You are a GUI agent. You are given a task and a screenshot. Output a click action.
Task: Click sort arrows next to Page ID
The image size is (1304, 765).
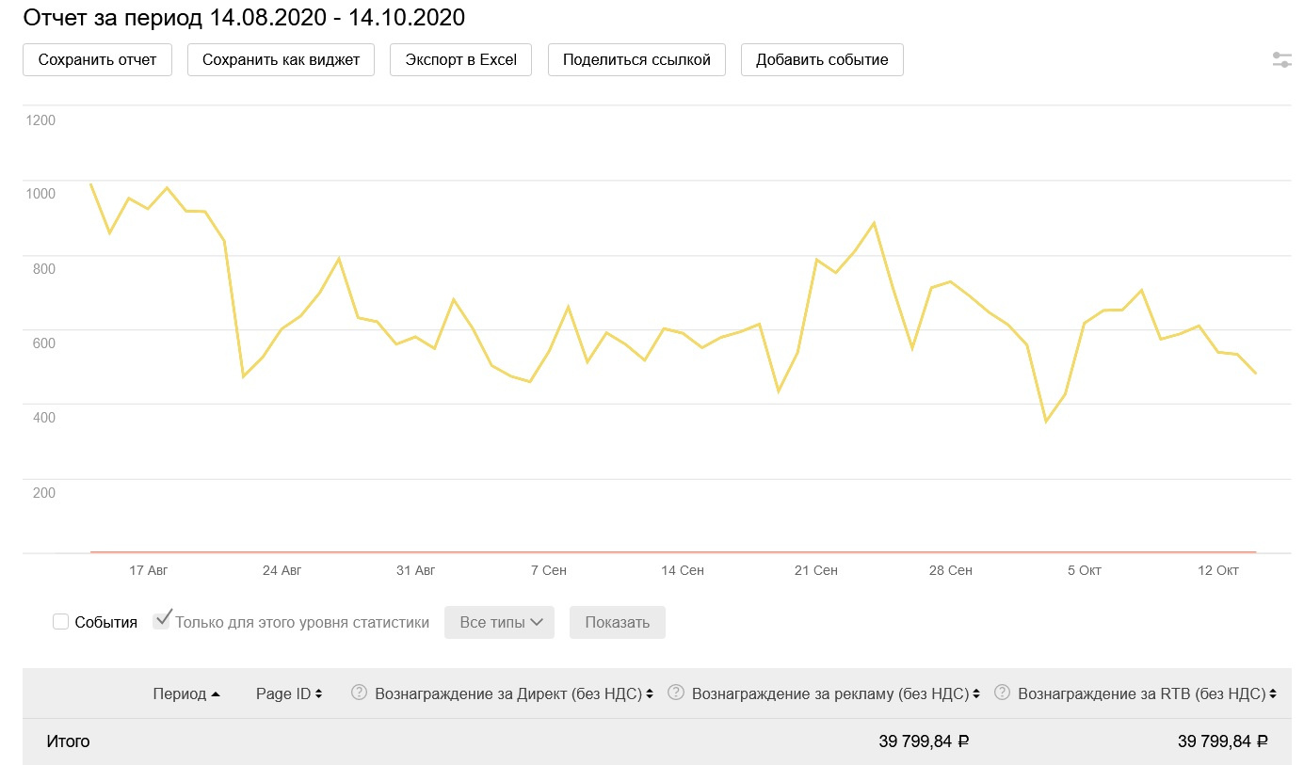[318, 694]
